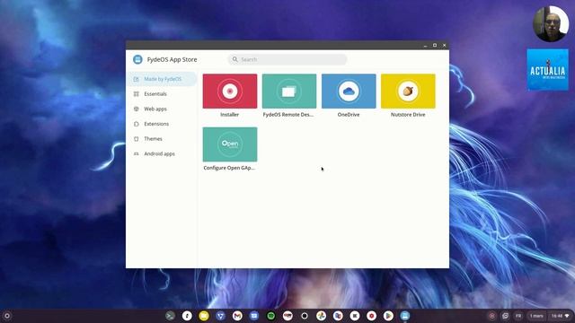Click the Android apps icon in sidebar

(136, 153)
